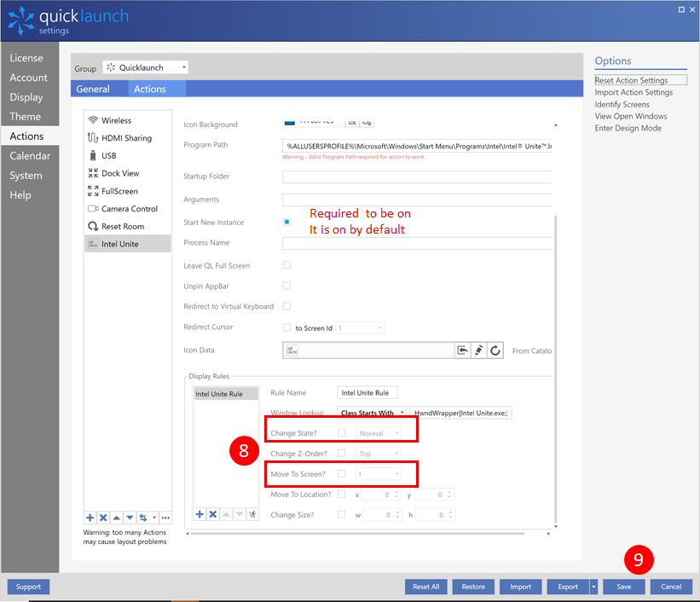
Task: Click the Unite icon preview in Icon Data
Action: 292,350
